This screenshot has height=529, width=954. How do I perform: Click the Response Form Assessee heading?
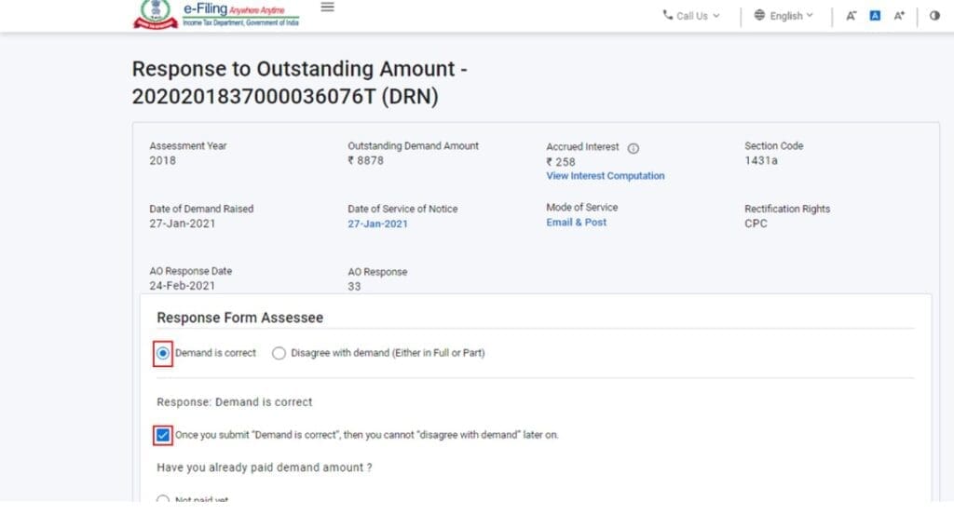point(239,318)
